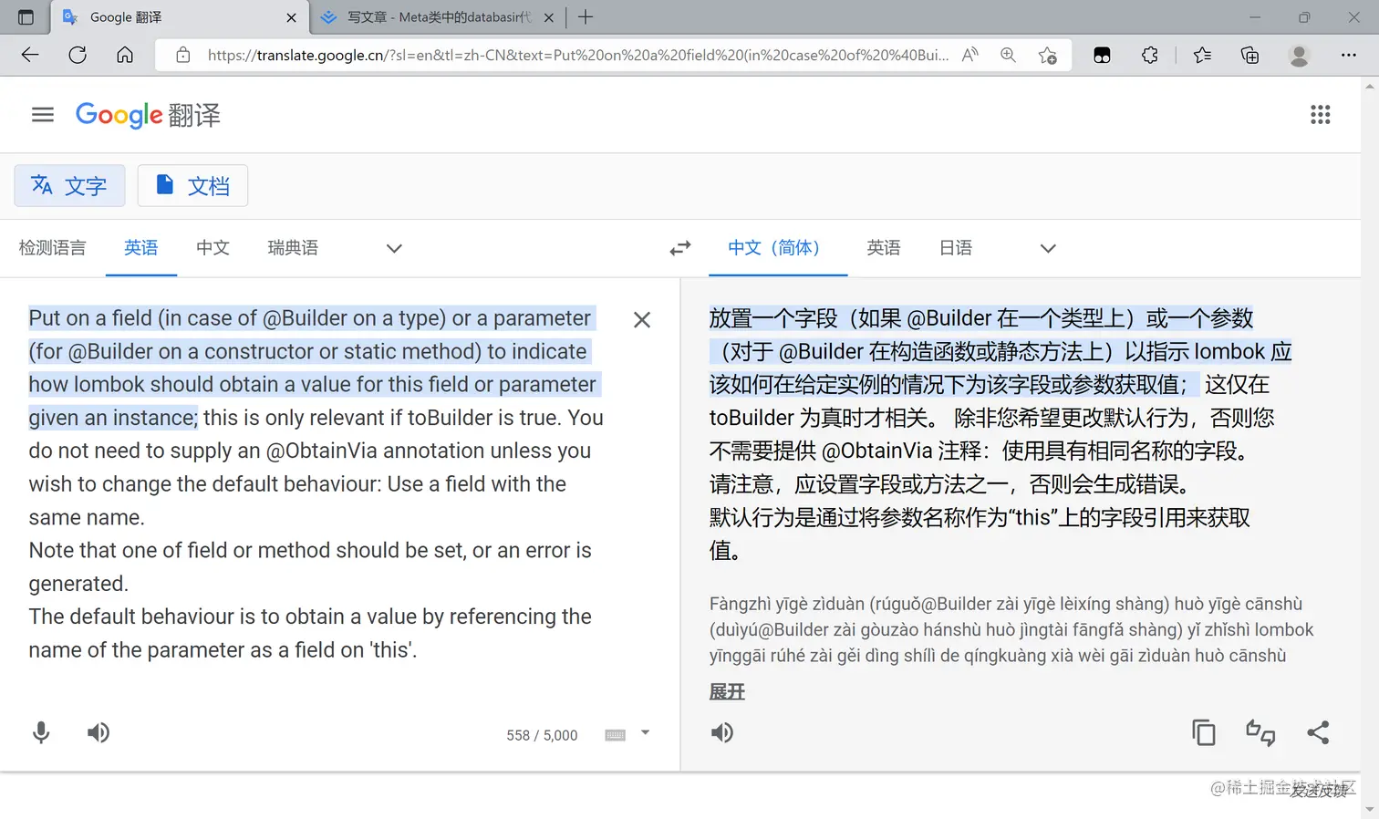The image size is (1379, 819).
Task: Choose 检测语言 as the source language
Action: [x=52, y=248]
